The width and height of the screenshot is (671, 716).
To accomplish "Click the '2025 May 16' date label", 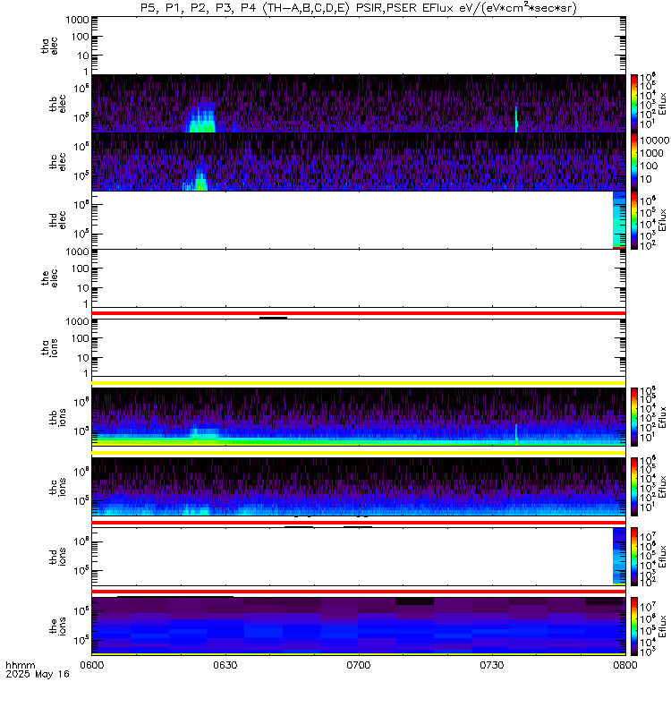I will [38, 674].
